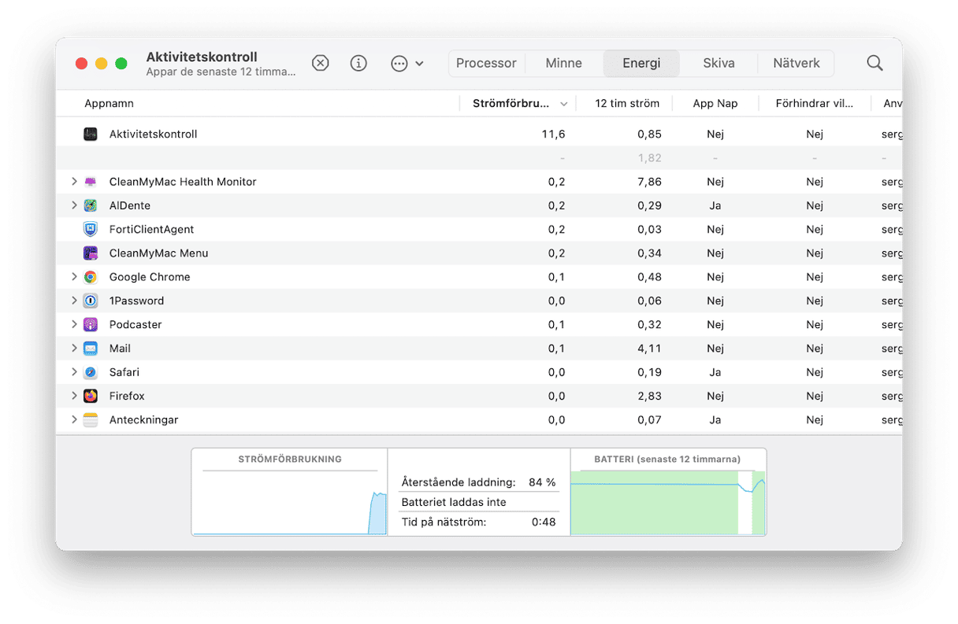The width and height of the screenshot is (958, 624).
Task: Open the Skiva tab
Action: point(718,64)
